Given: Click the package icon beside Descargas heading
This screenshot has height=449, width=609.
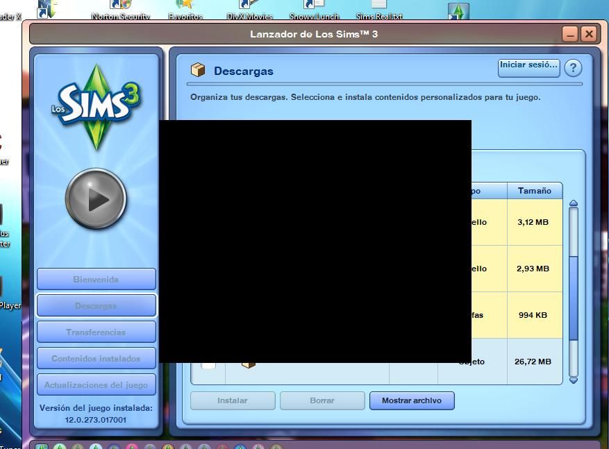Looking at the screenshot, I should pyautogui.click(x=198, y=69).
